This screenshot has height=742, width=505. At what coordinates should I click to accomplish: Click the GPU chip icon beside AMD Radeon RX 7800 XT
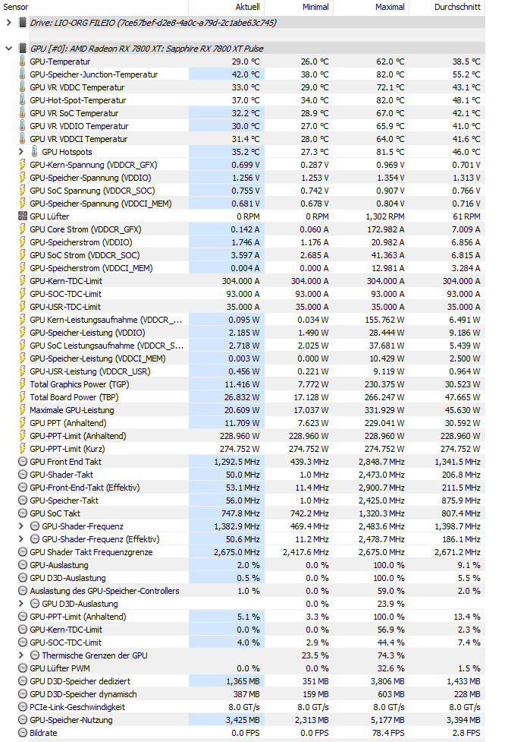pyautogui.click(x=22, y=48)
